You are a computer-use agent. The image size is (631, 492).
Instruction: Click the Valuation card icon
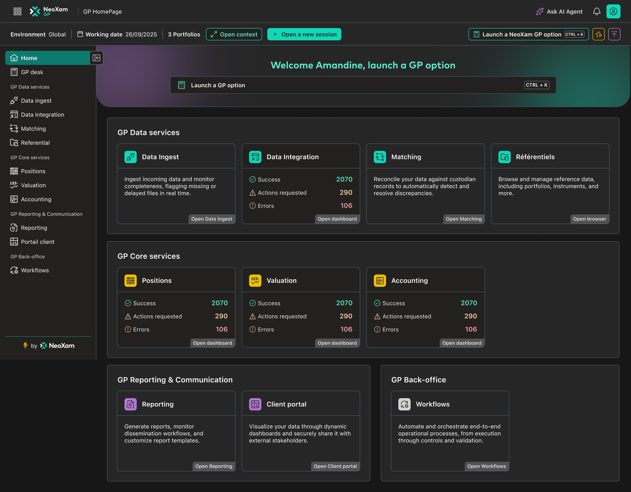[255, 281]
